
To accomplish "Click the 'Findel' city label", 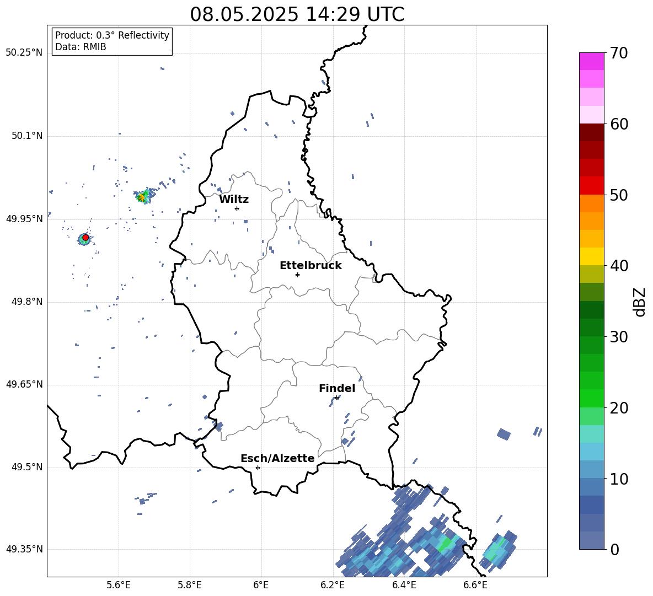I will click(x=337, y=388).
